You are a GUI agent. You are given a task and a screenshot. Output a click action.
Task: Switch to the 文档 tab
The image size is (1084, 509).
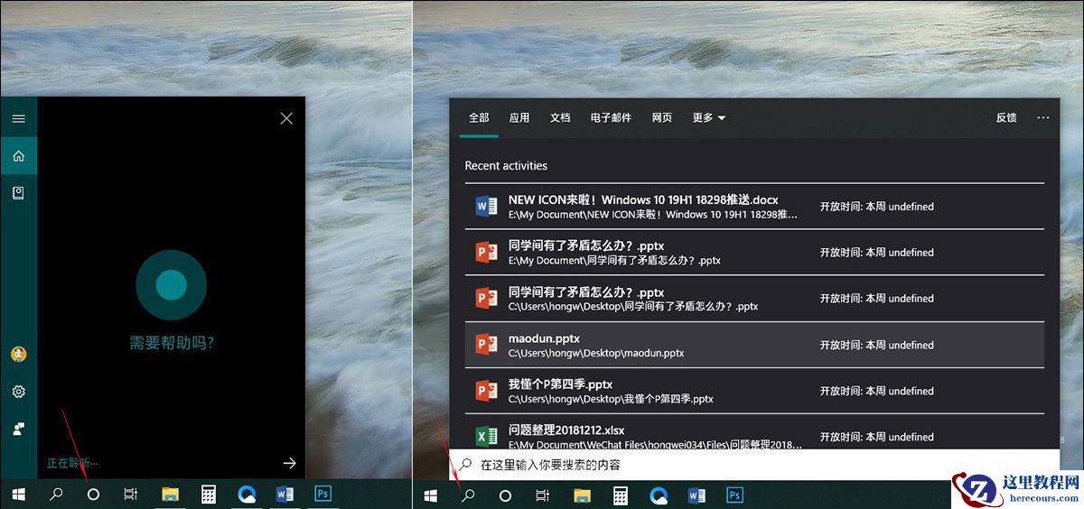(x=560, y=118)
